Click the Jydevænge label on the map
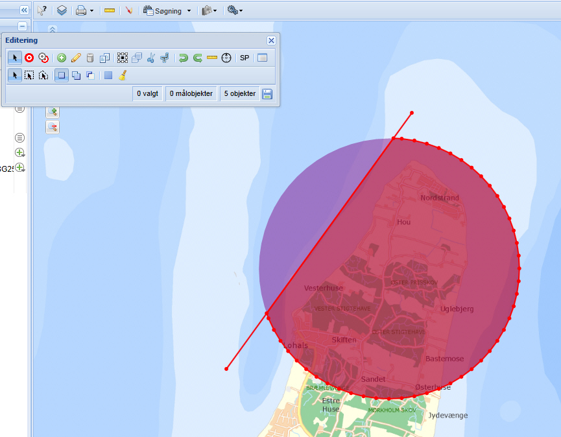The height and width of the screenshot is (437, 561). 448,416
